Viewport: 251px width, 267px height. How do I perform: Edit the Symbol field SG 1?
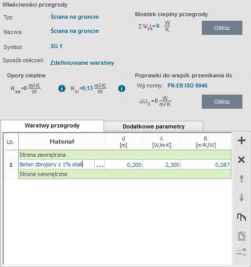[56, 46]
